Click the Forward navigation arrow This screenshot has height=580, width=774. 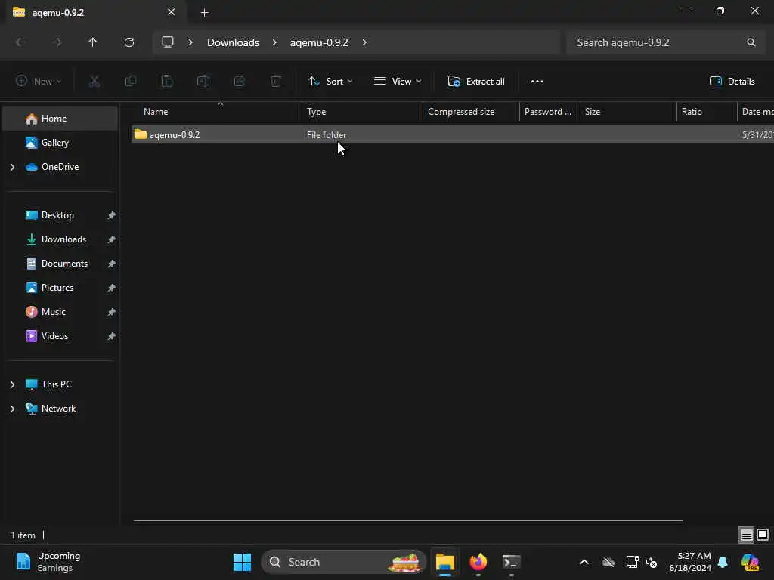point(57,42)
